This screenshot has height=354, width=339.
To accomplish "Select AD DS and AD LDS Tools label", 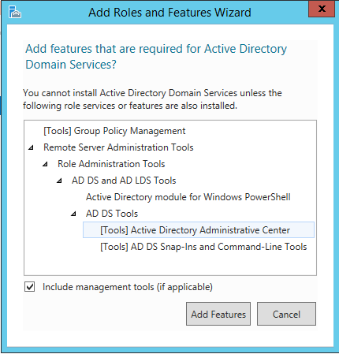I will [x=124, y=181].
